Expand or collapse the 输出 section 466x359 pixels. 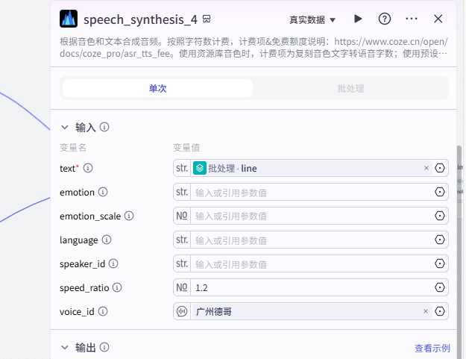click(x=65, y=347)
